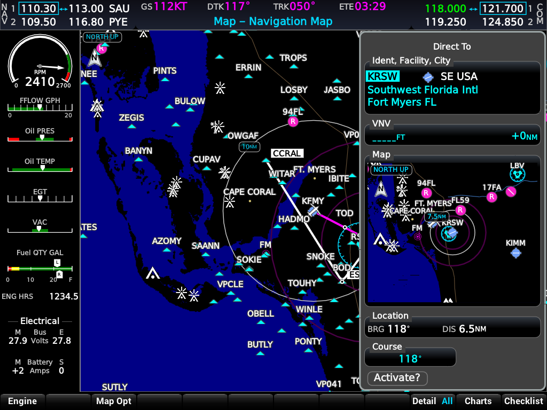This screenshot has height=410, width=547.
Task: Select the FM beacon symbol on main map
Action: pyautogui.click(x=266, y=254)
